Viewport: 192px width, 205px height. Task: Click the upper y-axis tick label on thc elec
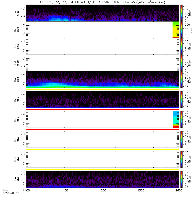pyautogui.click(x=23, y=42)
